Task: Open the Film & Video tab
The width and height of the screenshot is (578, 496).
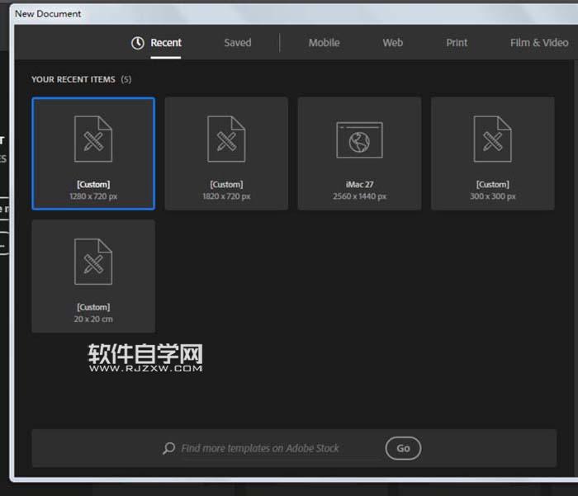Action: (x=539, y=43)
